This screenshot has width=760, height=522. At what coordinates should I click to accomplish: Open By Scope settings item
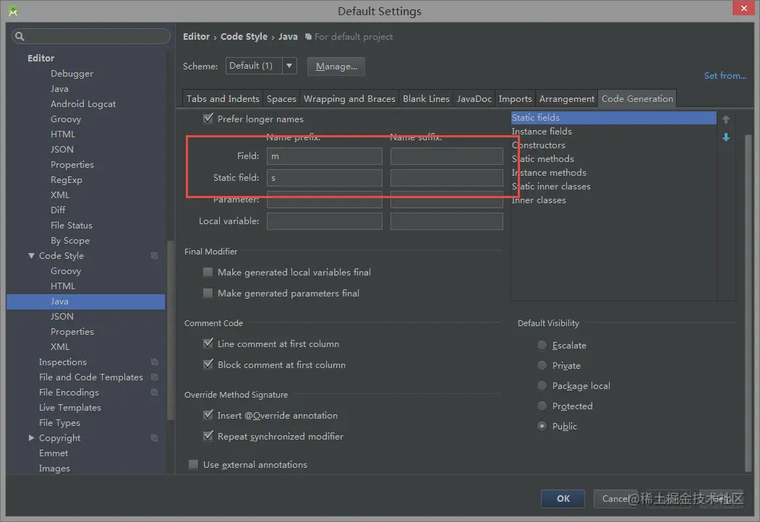[70, 241]
